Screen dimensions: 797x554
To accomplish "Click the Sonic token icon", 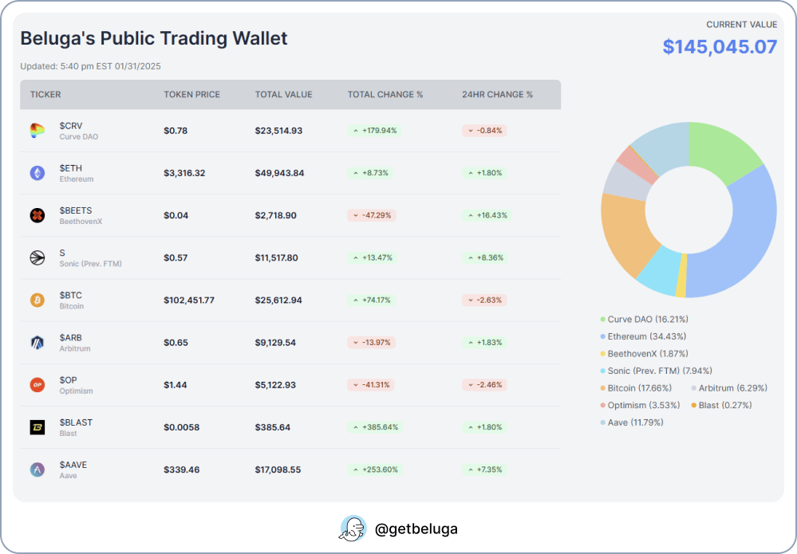I will (x=37, y=258).
